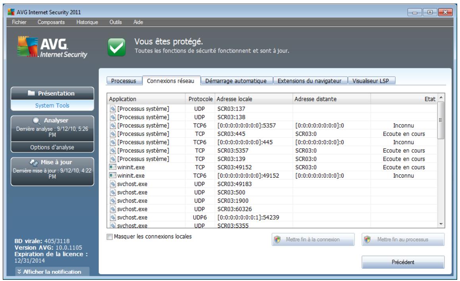
Task: Enable Masquer les connexions locales checkbox
Action: point(110,237)
